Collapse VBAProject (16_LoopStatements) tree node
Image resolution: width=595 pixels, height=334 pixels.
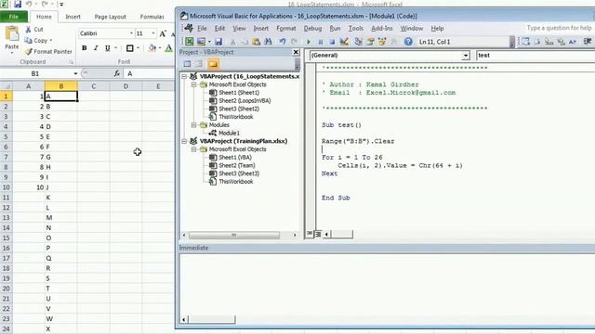[184, 76]
